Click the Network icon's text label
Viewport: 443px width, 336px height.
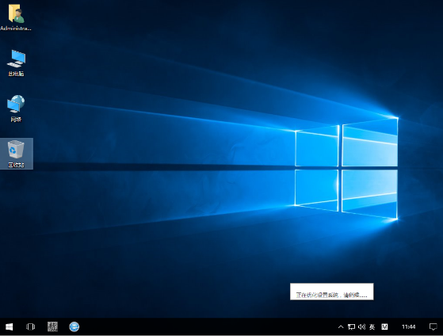click(16, 120)
